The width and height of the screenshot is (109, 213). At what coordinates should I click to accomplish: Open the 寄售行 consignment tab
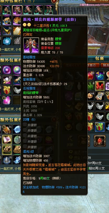click(x=93, y=66)
